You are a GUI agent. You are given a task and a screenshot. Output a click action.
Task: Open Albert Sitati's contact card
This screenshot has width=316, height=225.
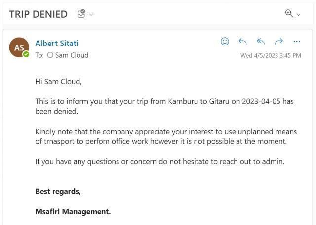click(57, 43)
